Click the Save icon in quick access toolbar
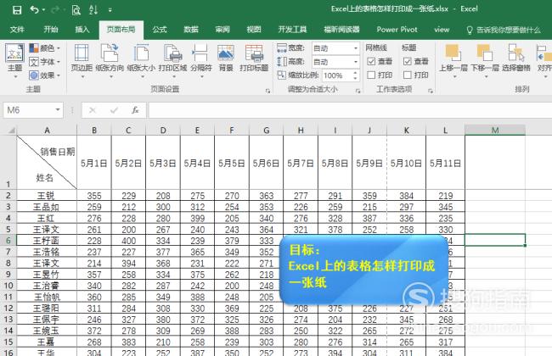This screenshot has height=356, width=552. pos(16,9)
